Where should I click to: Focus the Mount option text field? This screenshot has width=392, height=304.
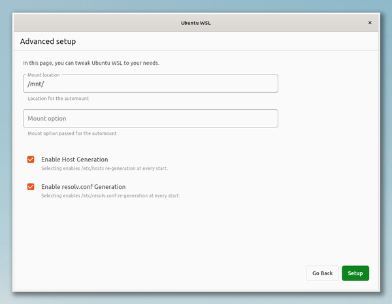[150, 118]
